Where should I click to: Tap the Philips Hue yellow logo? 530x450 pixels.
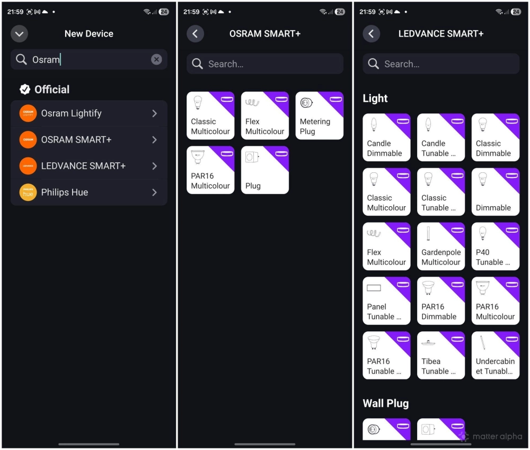[x=28, y=192]
